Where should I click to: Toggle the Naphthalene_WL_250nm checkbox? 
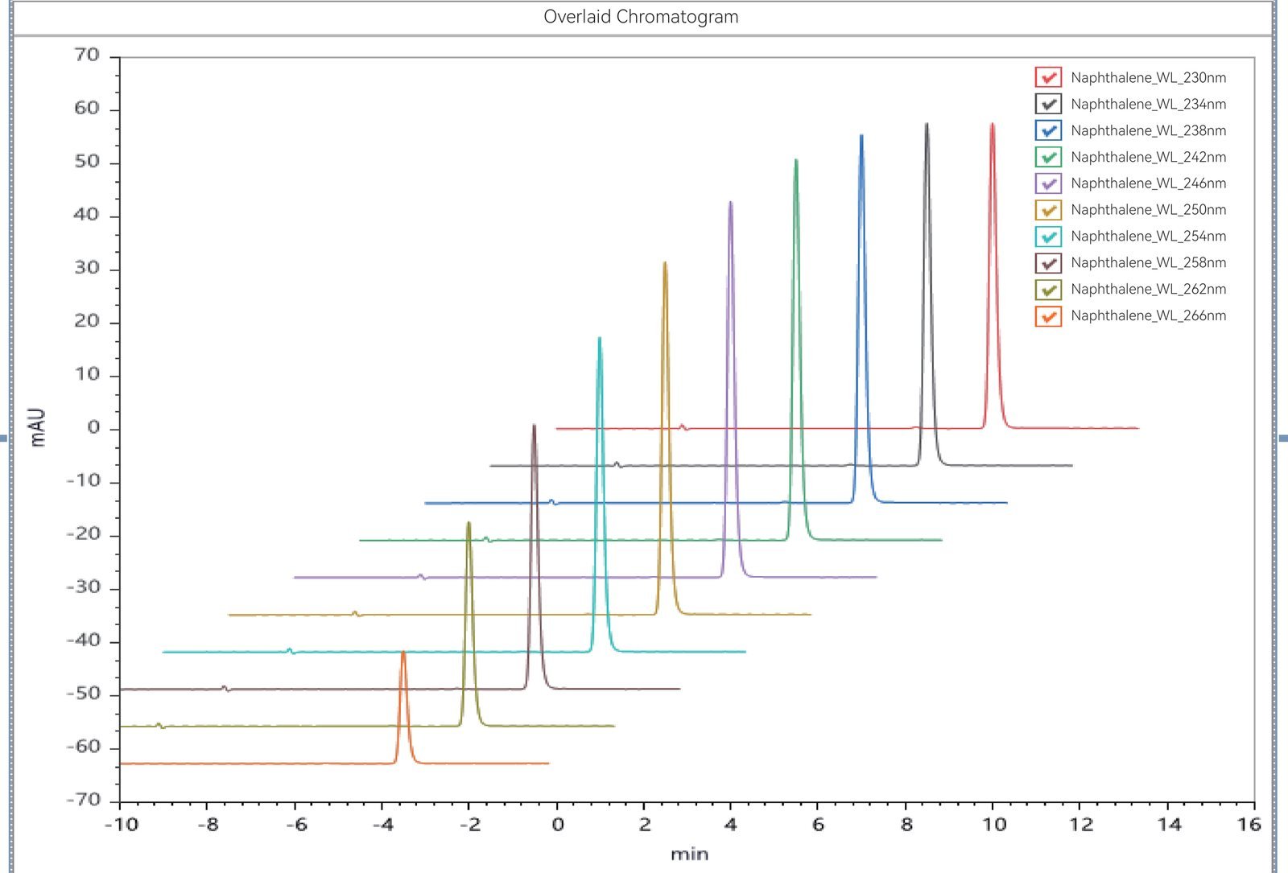coord(1048,210)
